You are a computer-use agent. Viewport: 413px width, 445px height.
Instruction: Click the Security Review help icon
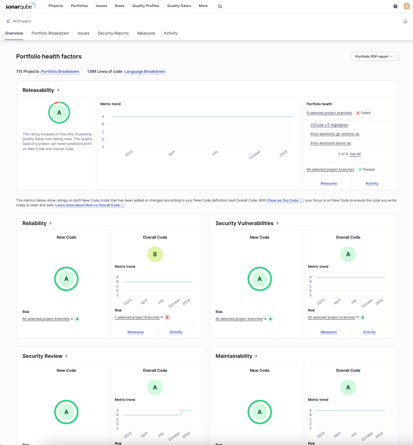(x=67, y=356)
